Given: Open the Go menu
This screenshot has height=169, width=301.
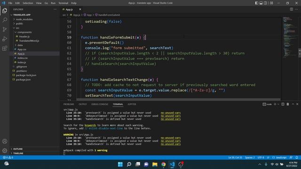Looking at the screenshot, I should pyautogui.click(x=46, y=3).
